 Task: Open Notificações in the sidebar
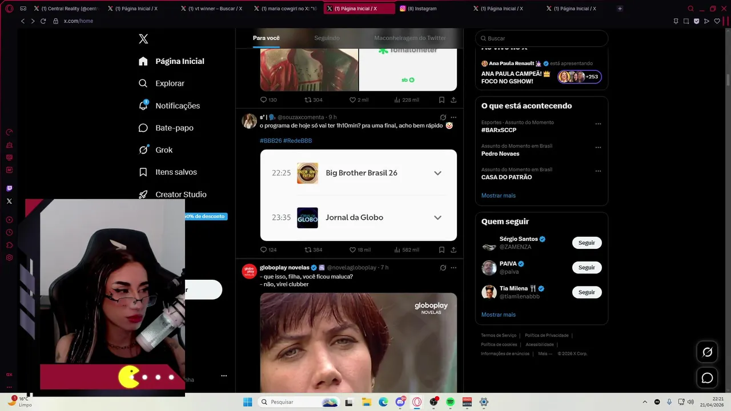170,106
